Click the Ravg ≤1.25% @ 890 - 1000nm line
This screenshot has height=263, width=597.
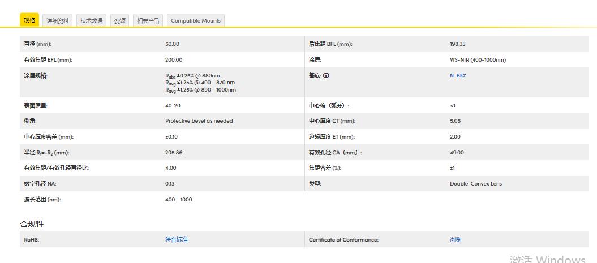[x=201, y=90]
